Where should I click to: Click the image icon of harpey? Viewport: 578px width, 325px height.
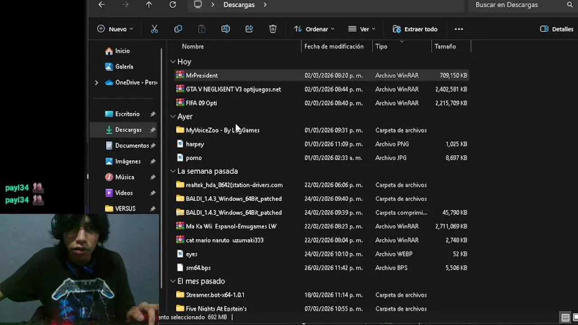(180, 144)
